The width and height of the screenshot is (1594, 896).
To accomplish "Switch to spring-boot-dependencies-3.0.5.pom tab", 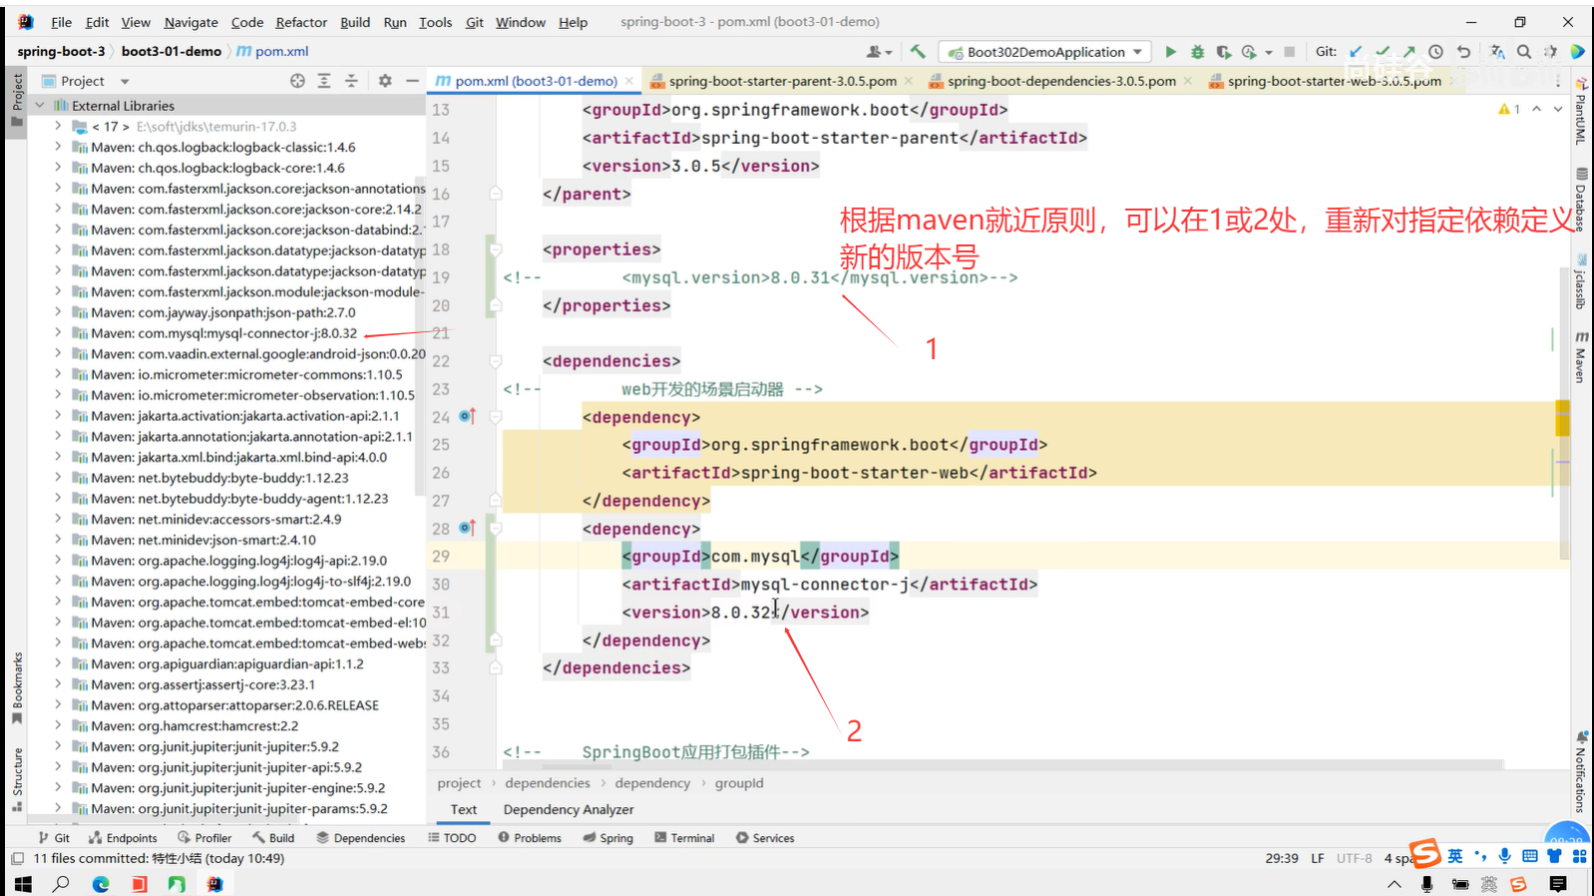I will tap(1061, 81).
